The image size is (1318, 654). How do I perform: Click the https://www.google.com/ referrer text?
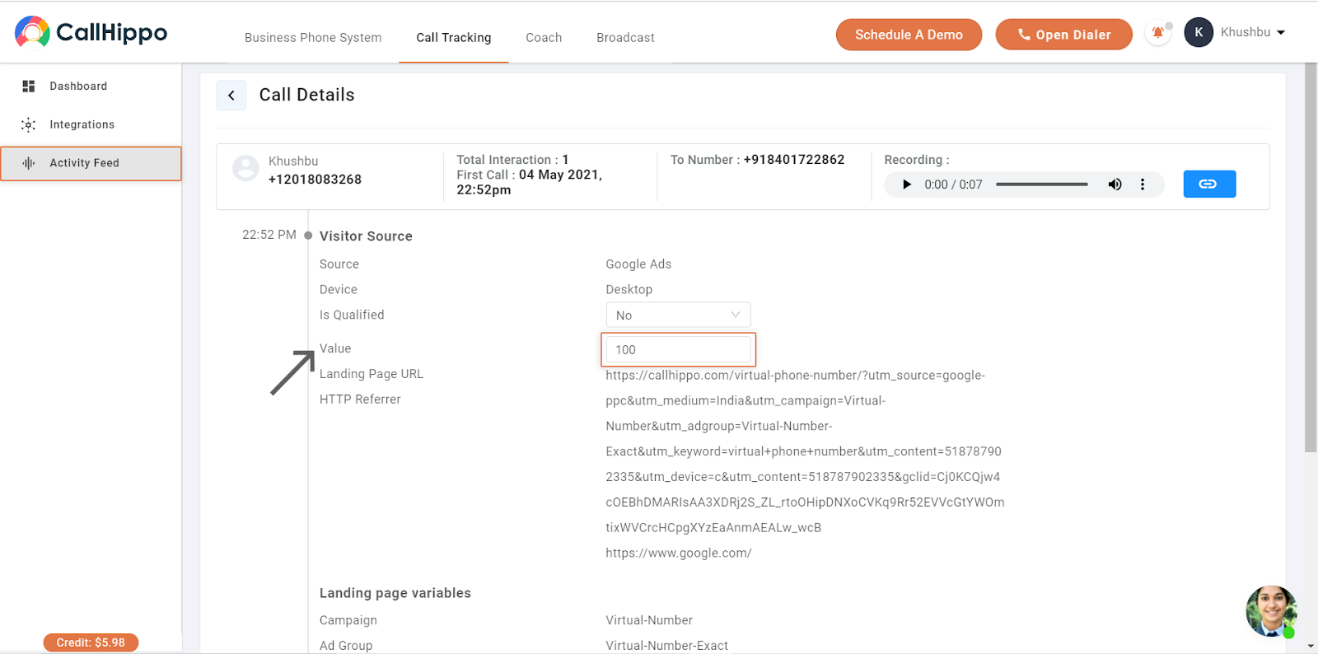tap(679, 554)
